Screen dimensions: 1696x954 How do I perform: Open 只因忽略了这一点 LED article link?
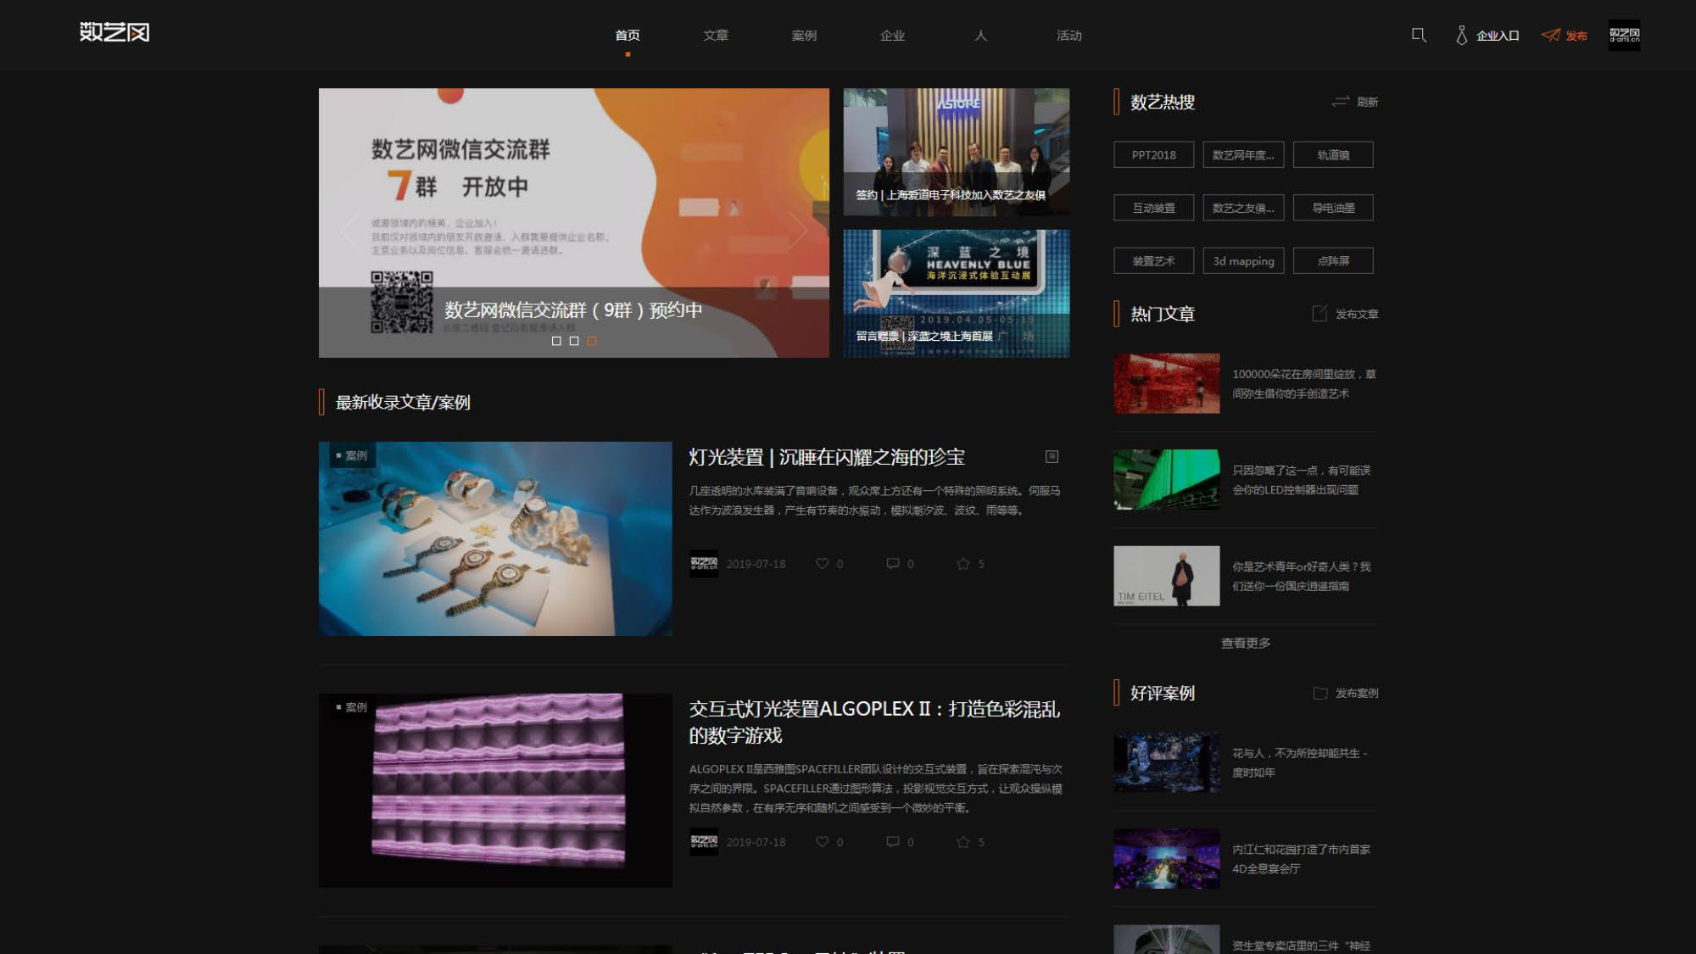[x=1301, y=479]
